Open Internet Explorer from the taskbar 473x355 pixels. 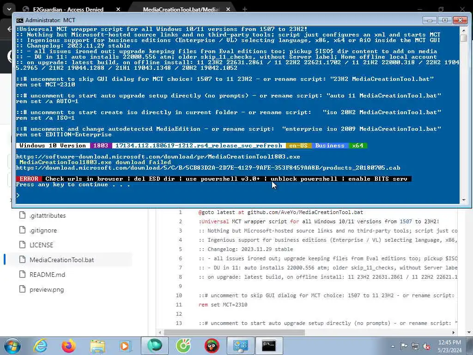point(41,346)
